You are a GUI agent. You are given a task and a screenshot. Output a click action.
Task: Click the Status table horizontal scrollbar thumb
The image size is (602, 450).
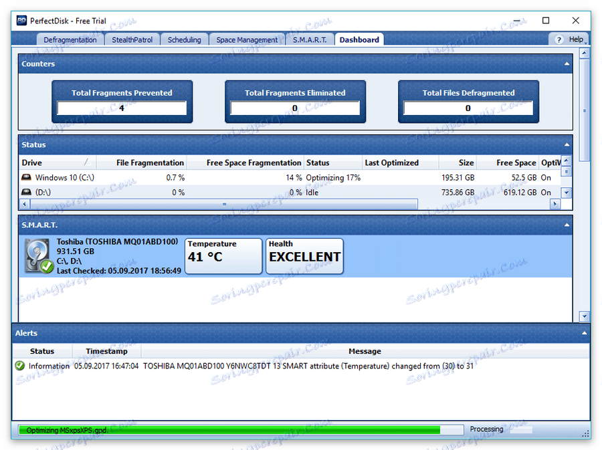click(x=224, y=204)
